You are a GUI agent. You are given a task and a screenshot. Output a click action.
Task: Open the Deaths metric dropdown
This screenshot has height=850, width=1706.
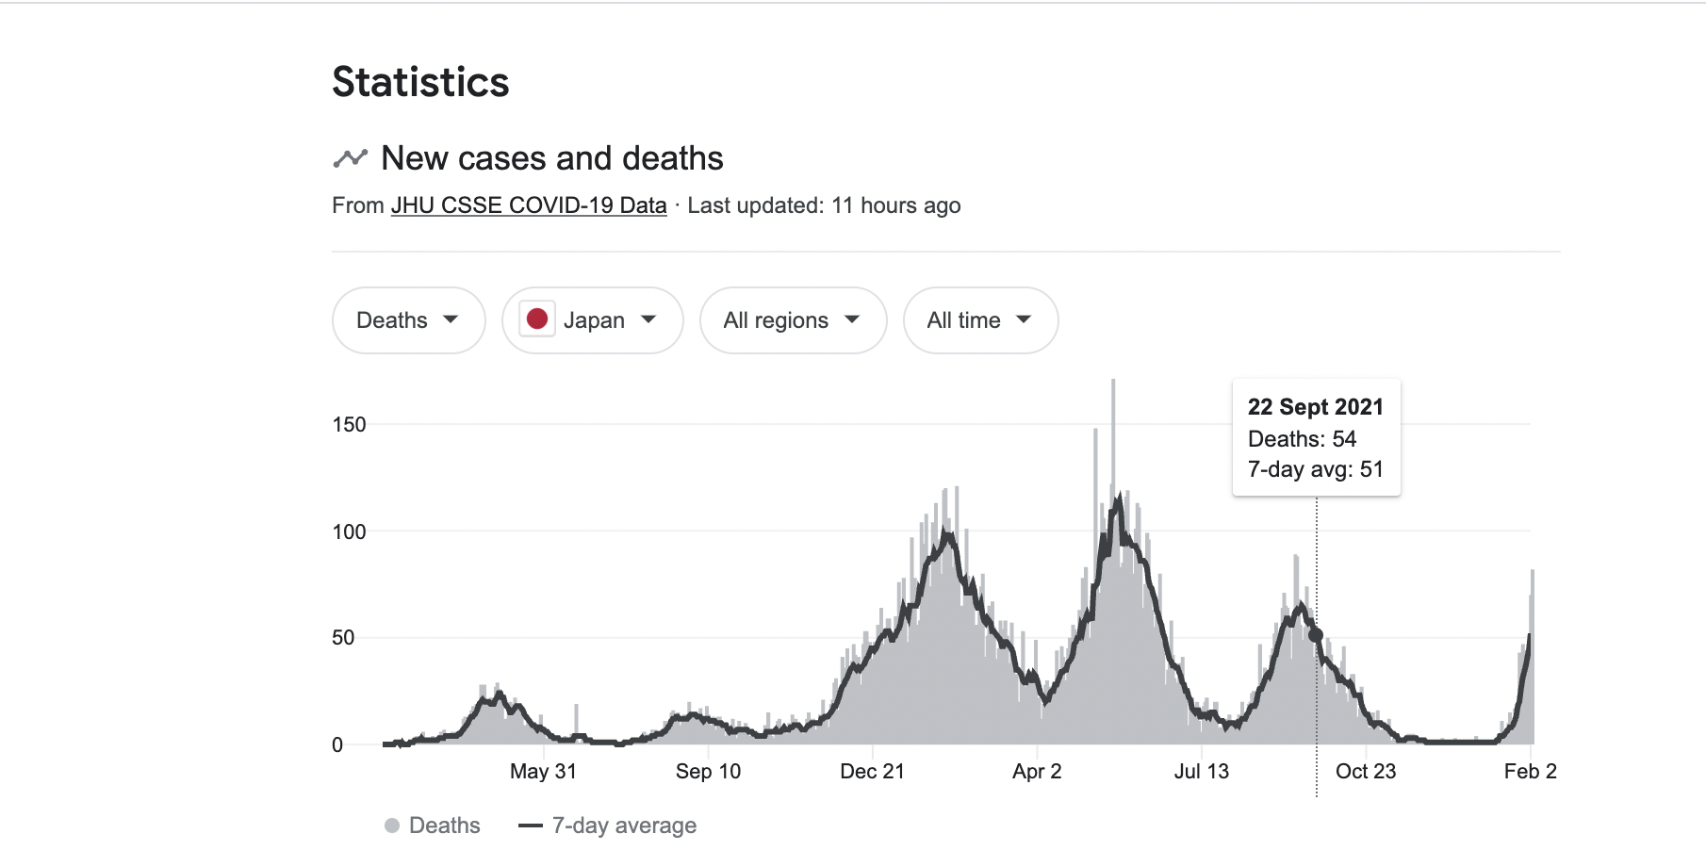pos(408,320)
